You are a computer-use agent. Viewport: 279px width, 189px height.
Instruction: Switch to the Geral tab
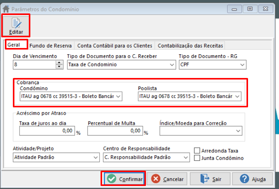pyautogui.click(x=16, y=45)
